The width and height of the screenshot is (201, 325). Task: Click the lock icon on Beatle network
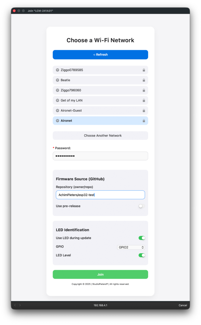point(144,80)
